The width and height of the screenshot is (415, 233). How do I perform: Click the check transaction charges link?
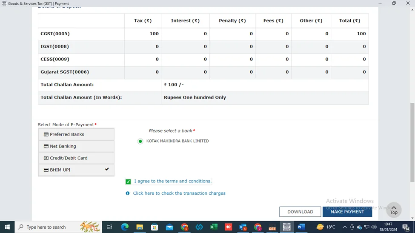click(x=179, y=193)
